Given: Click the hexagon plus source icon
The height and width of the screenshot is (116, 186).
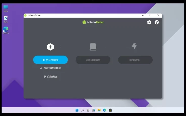Looking at the screenshot, I should tap(50, 47).
